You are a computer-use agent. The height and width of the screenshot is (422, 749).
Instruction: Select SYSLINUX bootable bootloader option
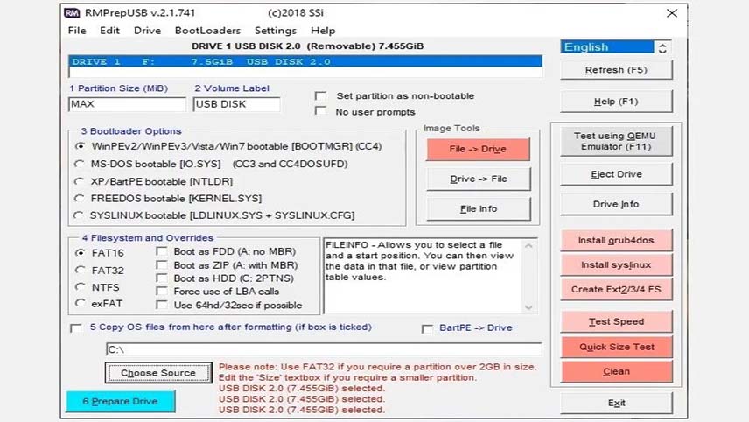pos(79,215)
